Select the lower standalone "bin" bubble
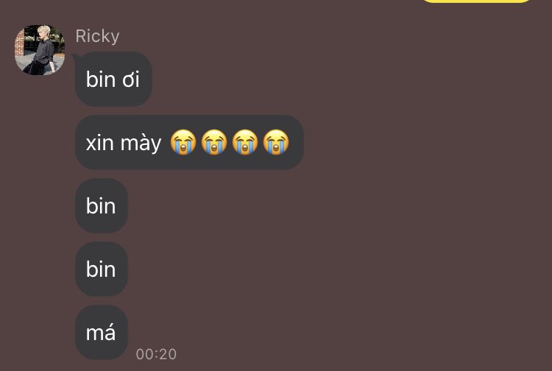Screen dimensions: 552x371 coord(102,269)
